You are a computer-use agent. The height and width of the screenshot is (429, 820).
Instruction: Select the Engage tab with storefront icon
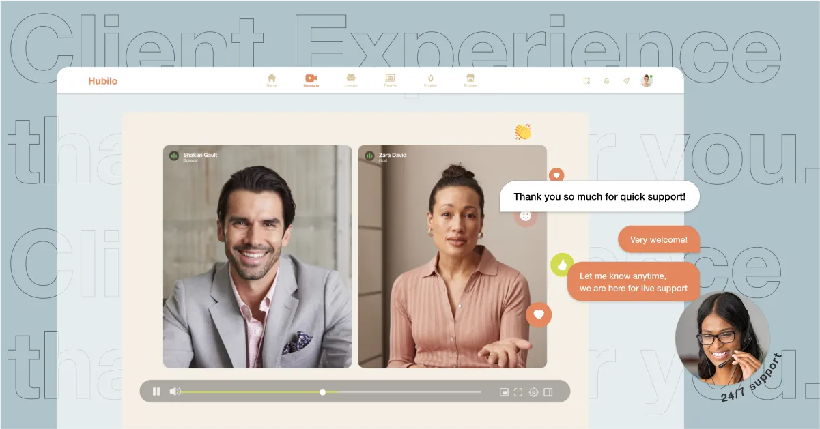click(x=470, y=80)
